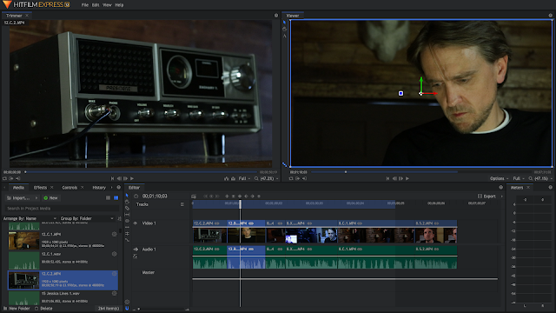Image resolution: width=556 pixels, height=313 pixels.
Task: Open the Help menu
Action: (x=119, y=5)
